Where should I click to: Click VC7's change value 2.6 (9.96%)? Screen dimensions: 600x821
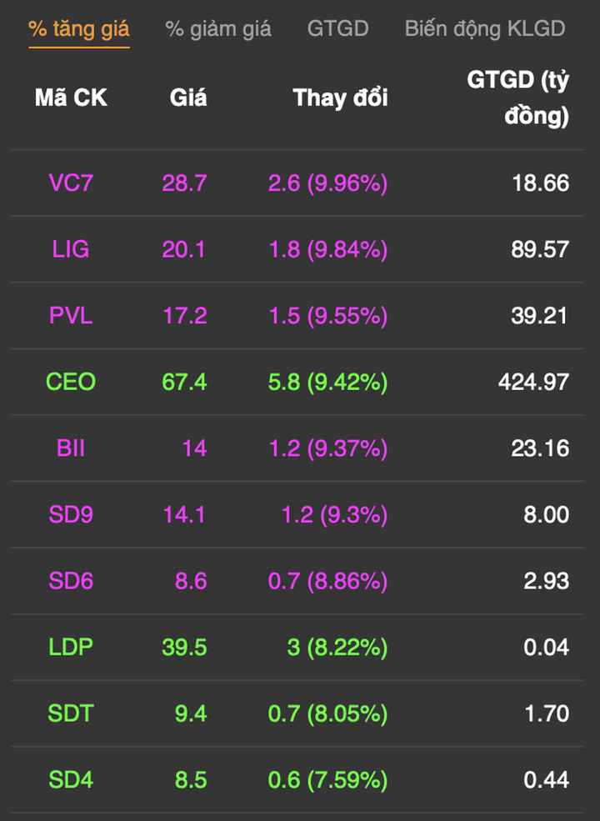(327, 183)
